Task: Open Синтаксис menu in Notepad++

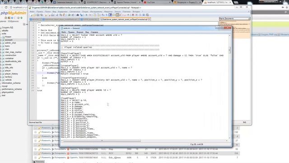Action: [75, 11]
